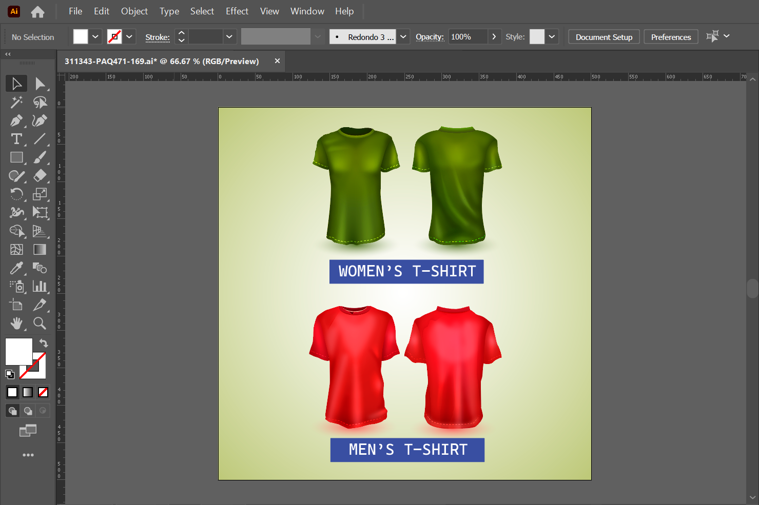Select the Line Segment tool

pyautogui.click(x=40, y=139)
